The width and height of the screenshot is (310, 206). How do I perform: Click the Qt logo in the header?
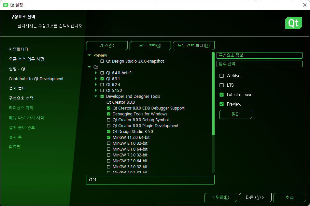(x=293, y=23)
